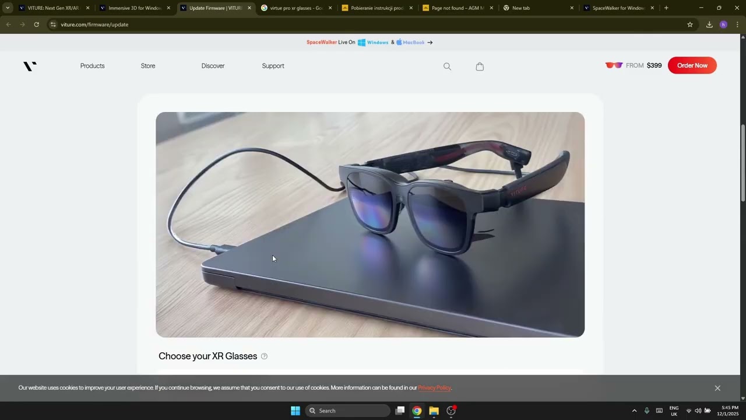
Task: Open the Wi-Fi network tray icon
Action: tap(689, 411)
